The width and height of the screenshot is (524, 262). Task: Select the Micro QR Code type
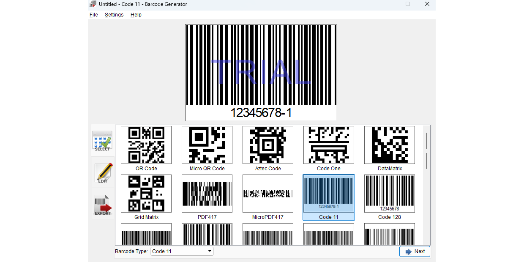(x=207, y=145)
